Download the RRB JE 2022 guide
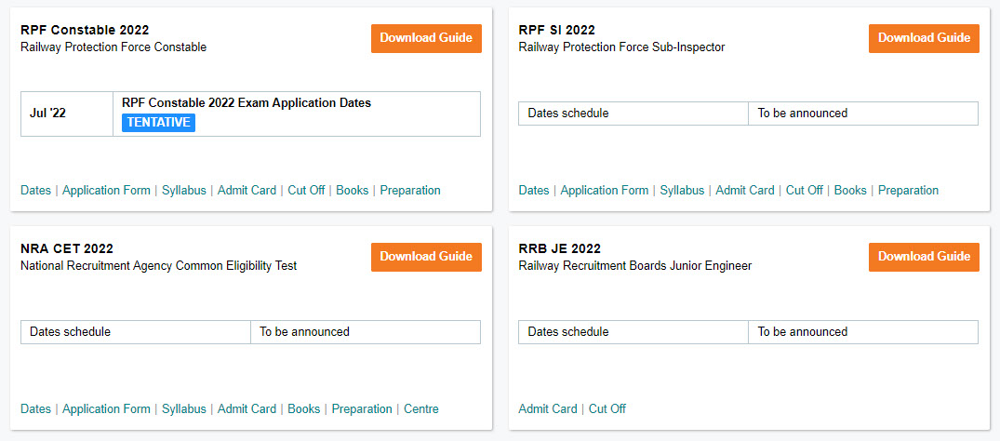 (924, 257)
